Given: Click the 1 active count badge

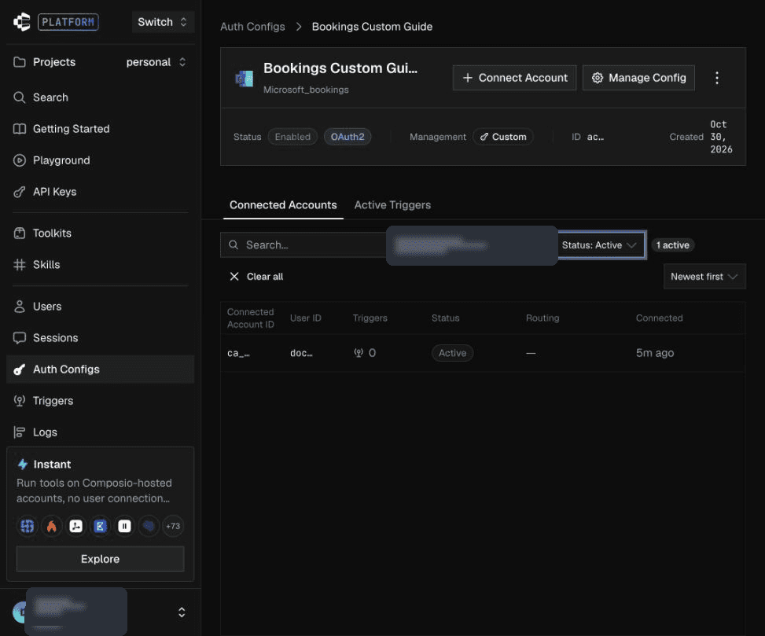Looking at the screenshot, I should coord(672,244).
